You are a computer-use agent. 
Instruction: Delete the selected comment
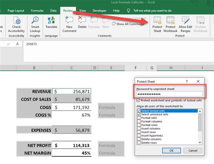(82, 23)
